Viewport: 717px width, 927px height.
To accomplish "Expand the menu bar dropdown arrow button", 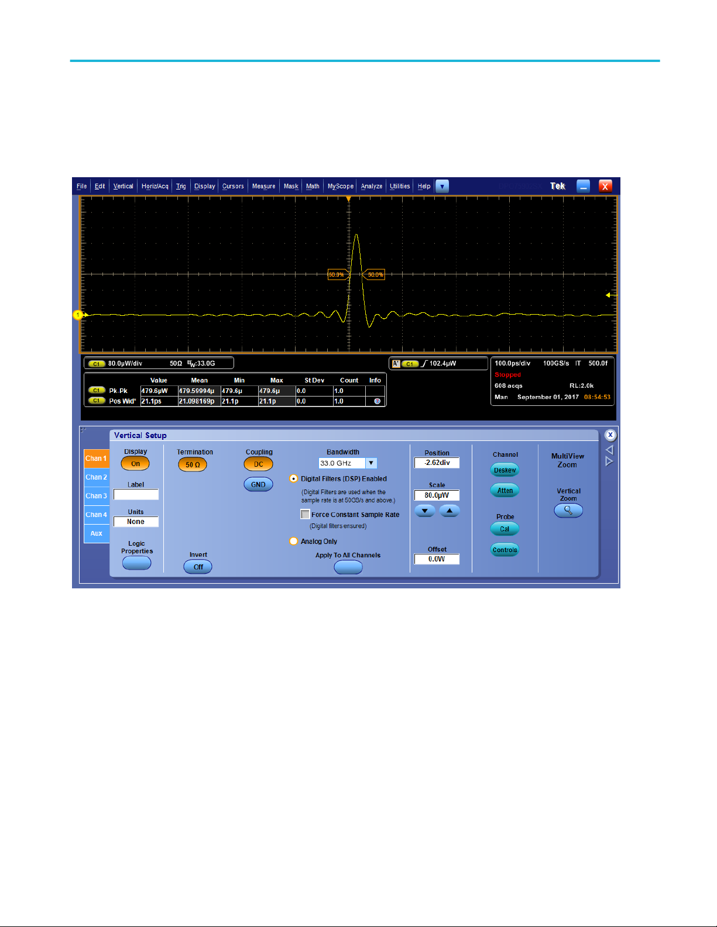I will pyautogui.click(x=442, y=187).
